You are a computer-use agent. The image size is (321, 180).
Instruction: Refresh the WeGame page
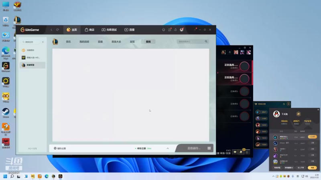57,30
